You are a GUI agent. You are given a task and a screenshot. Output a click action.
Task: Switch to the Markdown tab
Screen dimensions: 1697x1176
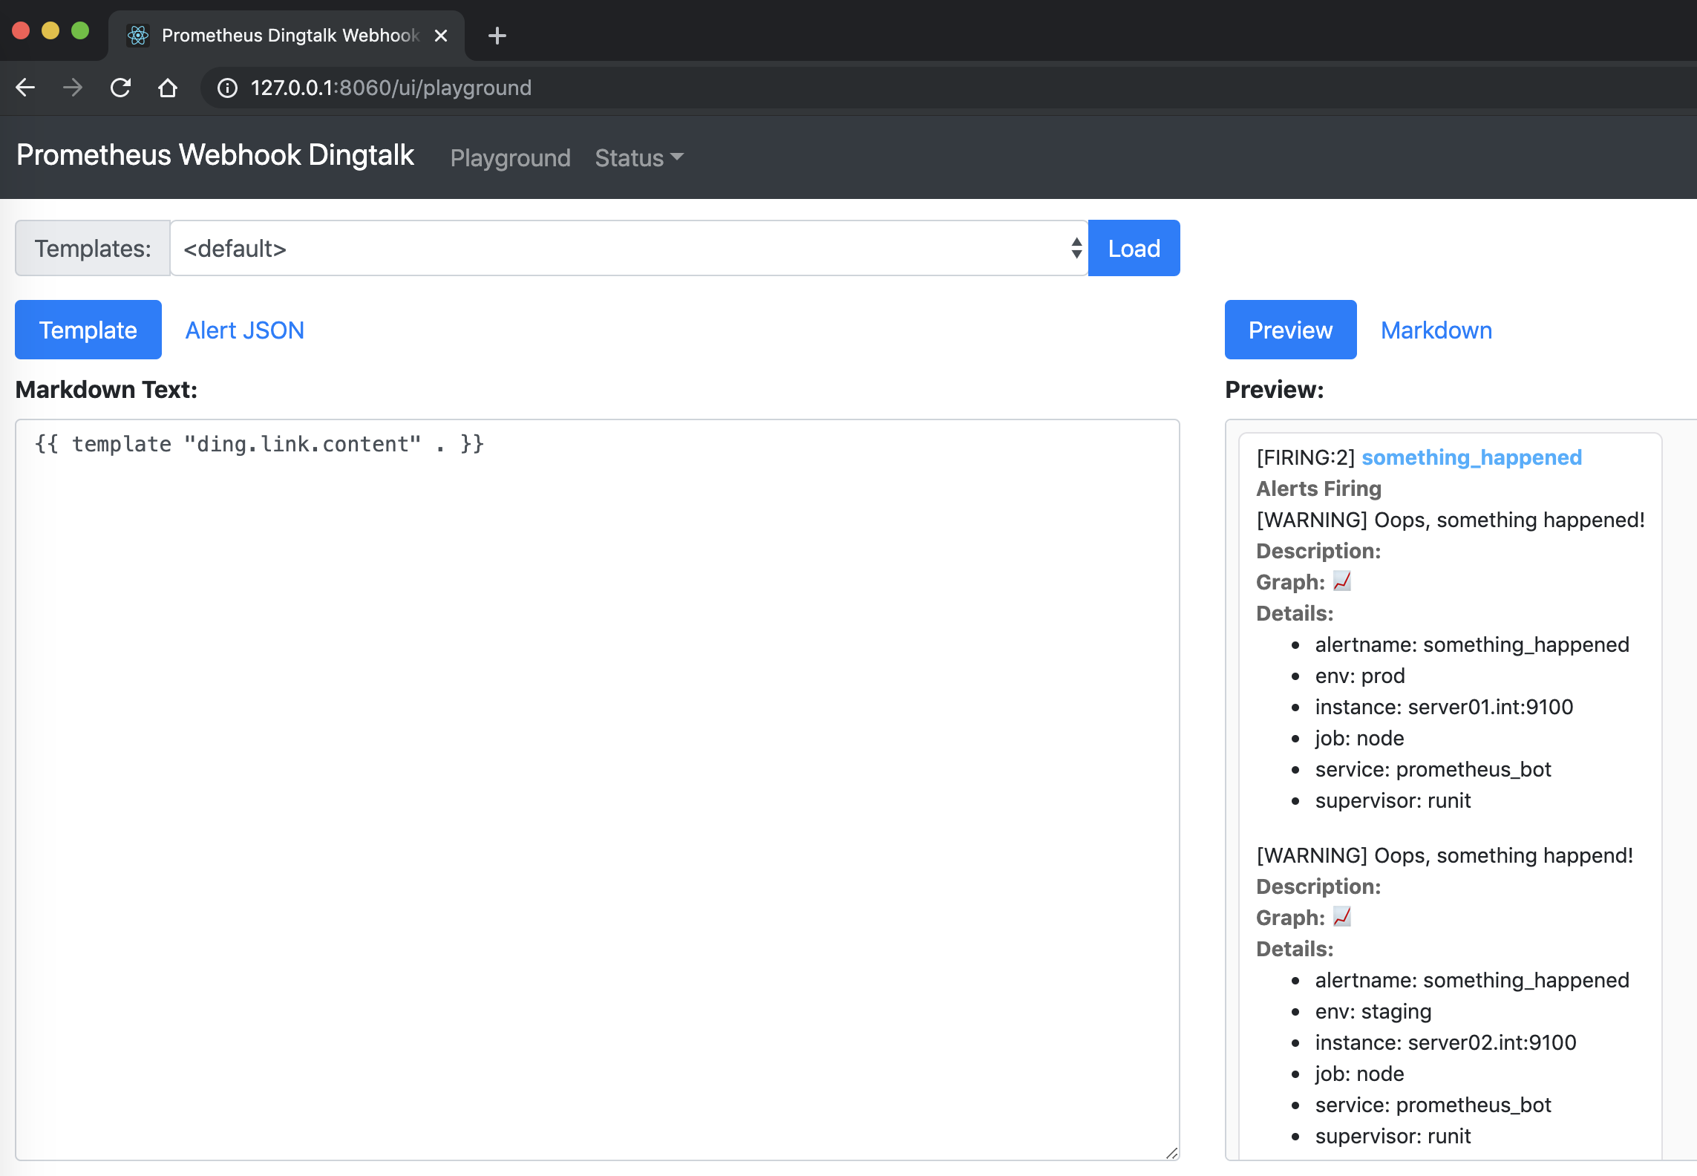(1436, 330)
